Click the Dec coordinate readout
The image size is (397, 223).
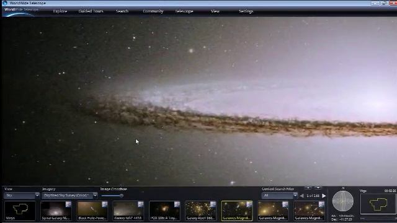pos(342,219)
